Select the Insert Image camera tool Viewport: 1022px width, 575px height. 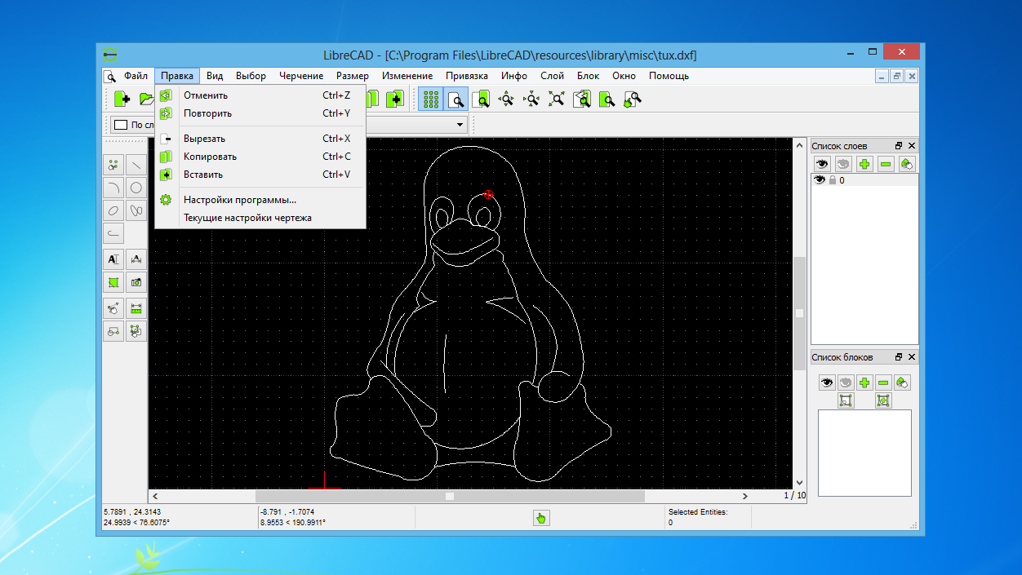click(136, 282)
